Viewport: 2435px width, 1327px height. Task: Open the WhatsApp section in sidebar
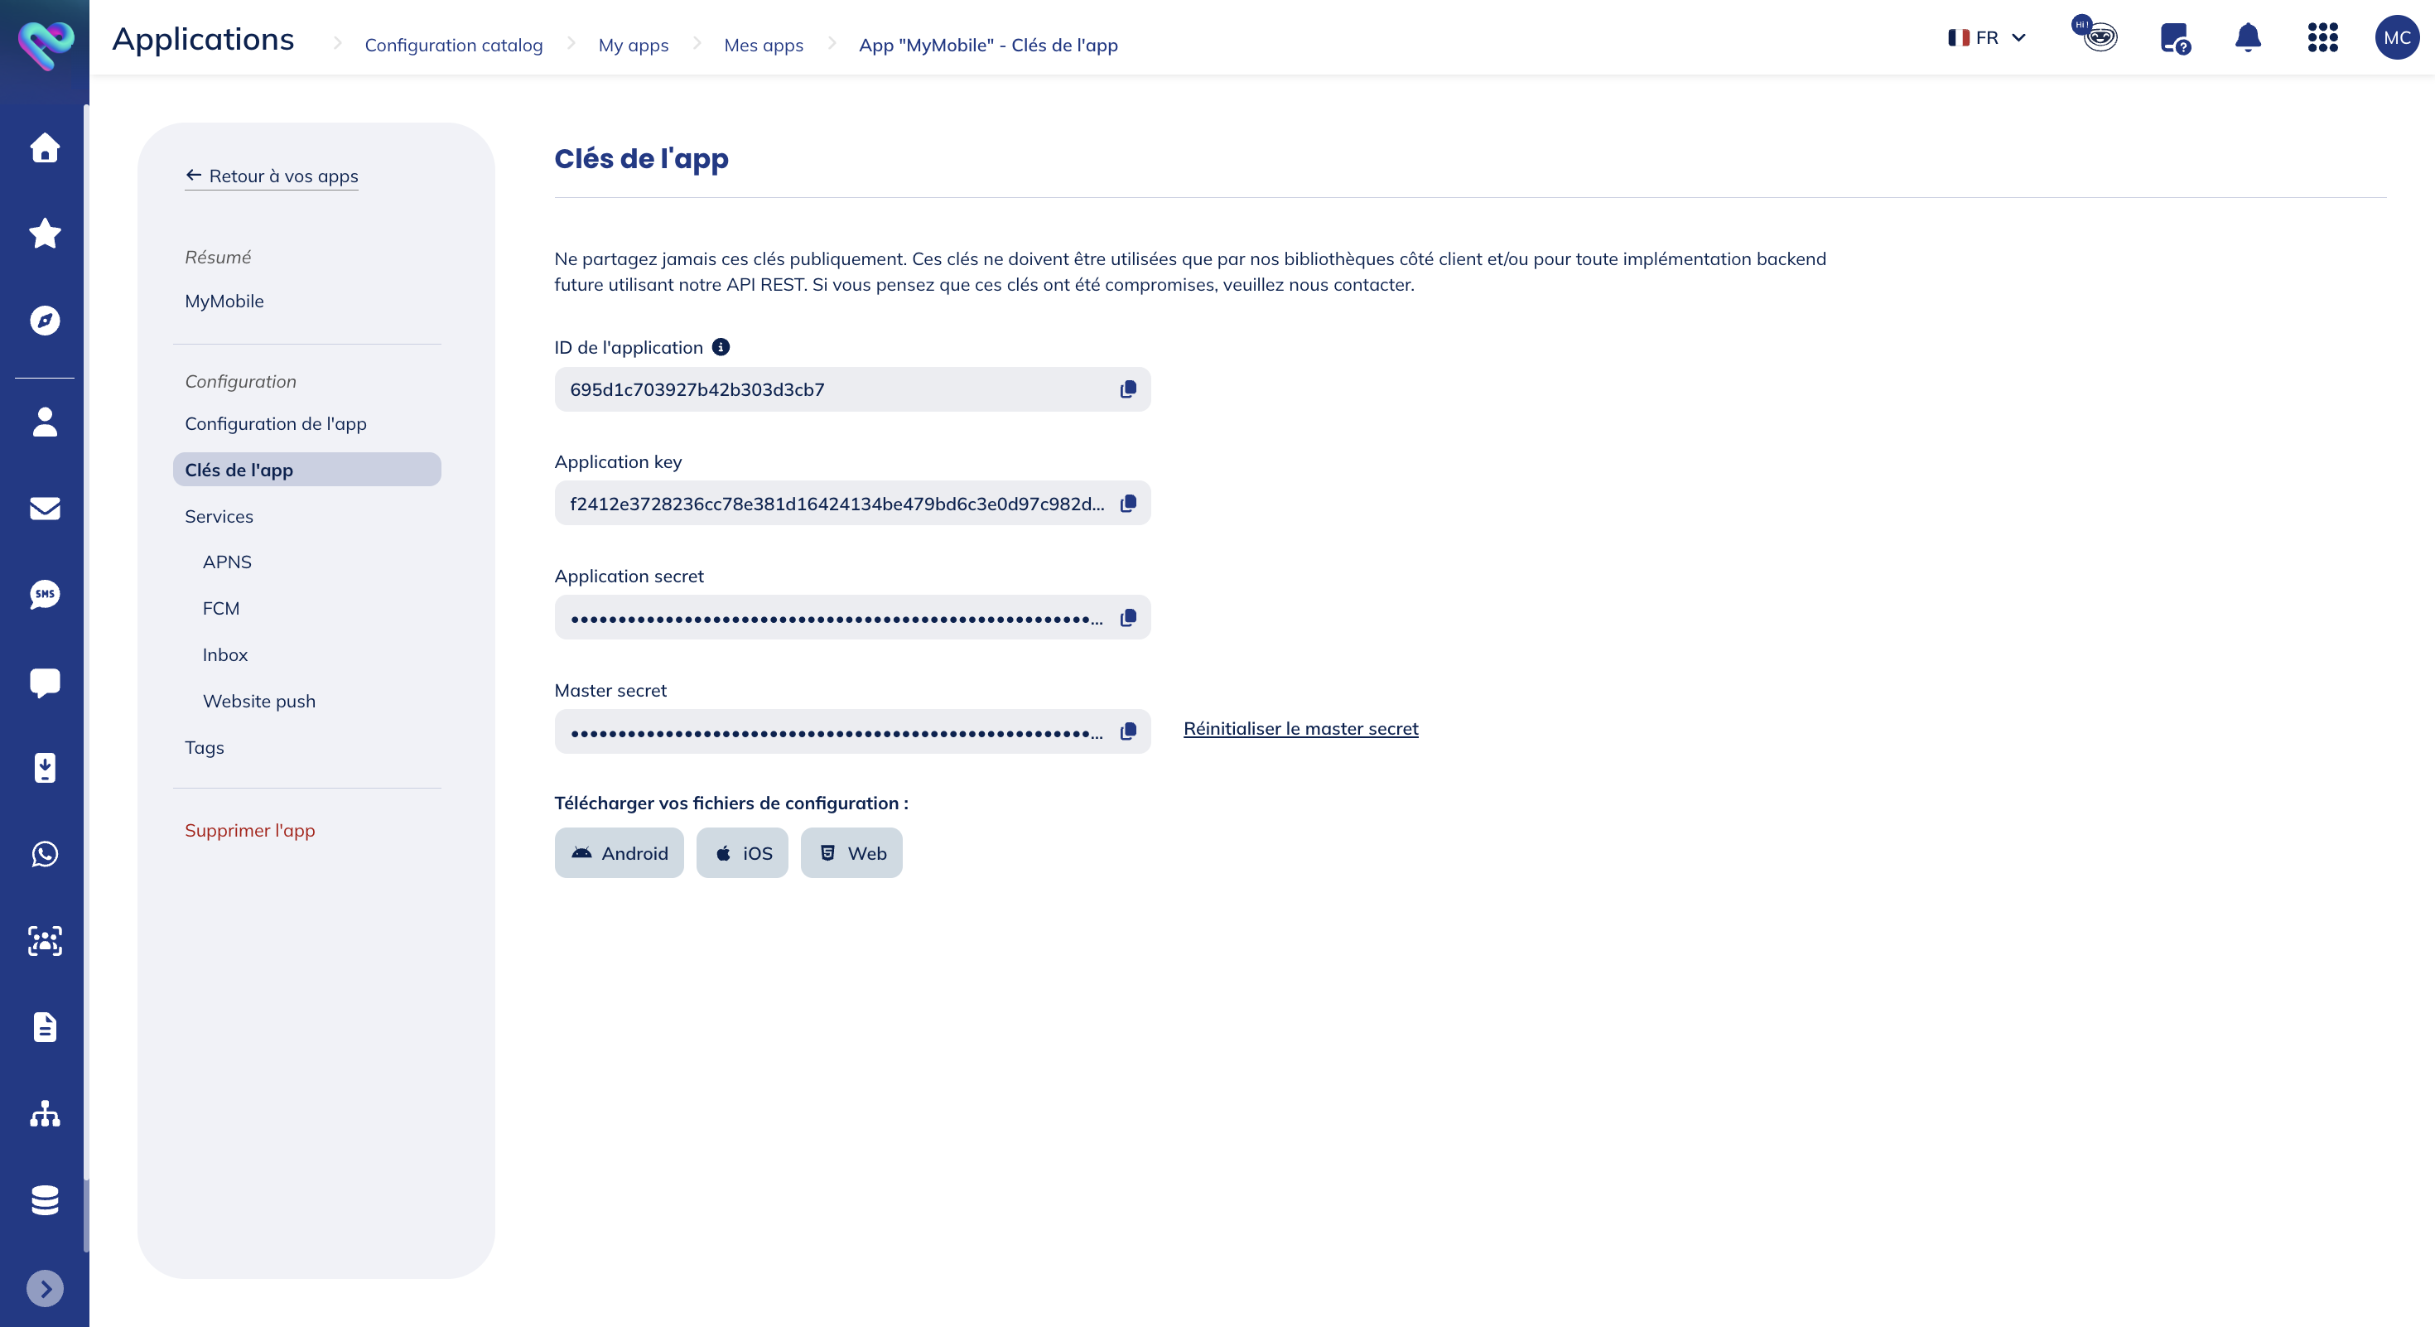(45, 854)
